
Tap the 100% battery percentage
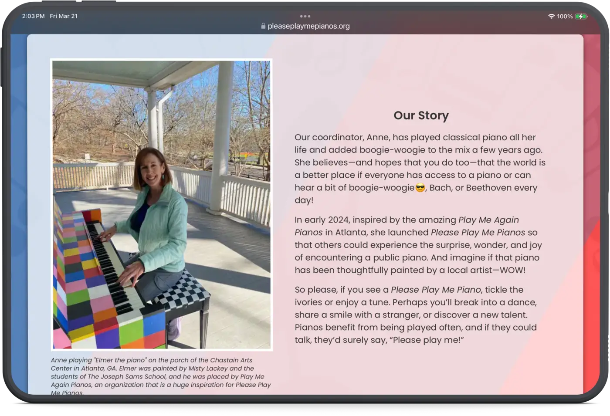[565, 16]
